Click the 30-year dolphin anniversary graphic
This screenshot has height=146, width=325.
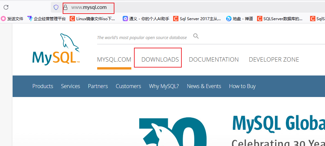point(173,132)
